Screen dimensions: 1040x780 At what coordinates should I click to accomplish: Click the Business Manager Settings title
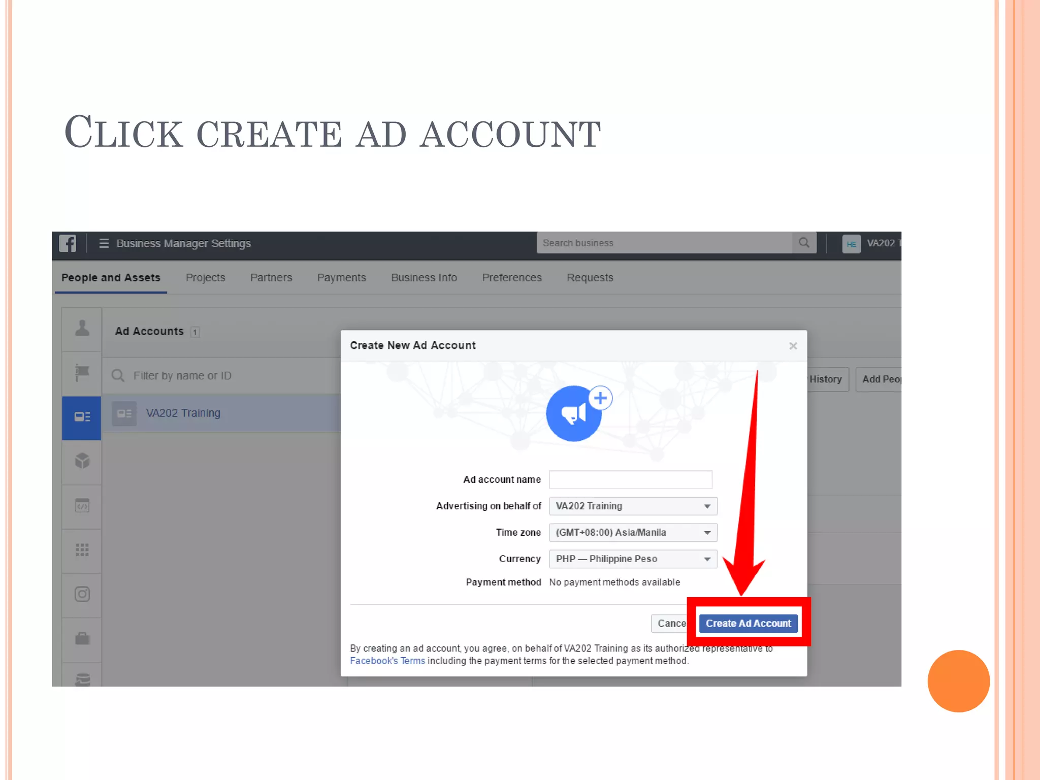tap(184, 243)
